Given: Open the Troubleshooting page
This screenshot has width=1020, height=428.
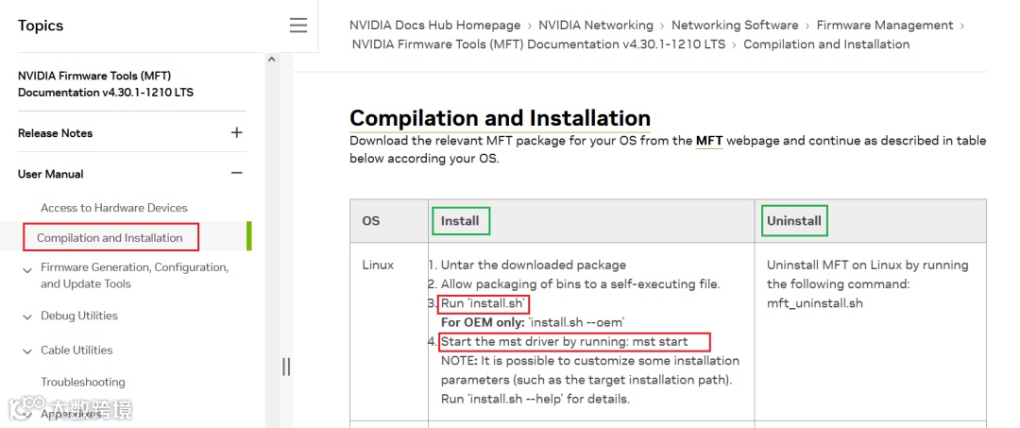Looking at the screenshot, I should click(83, 383).
